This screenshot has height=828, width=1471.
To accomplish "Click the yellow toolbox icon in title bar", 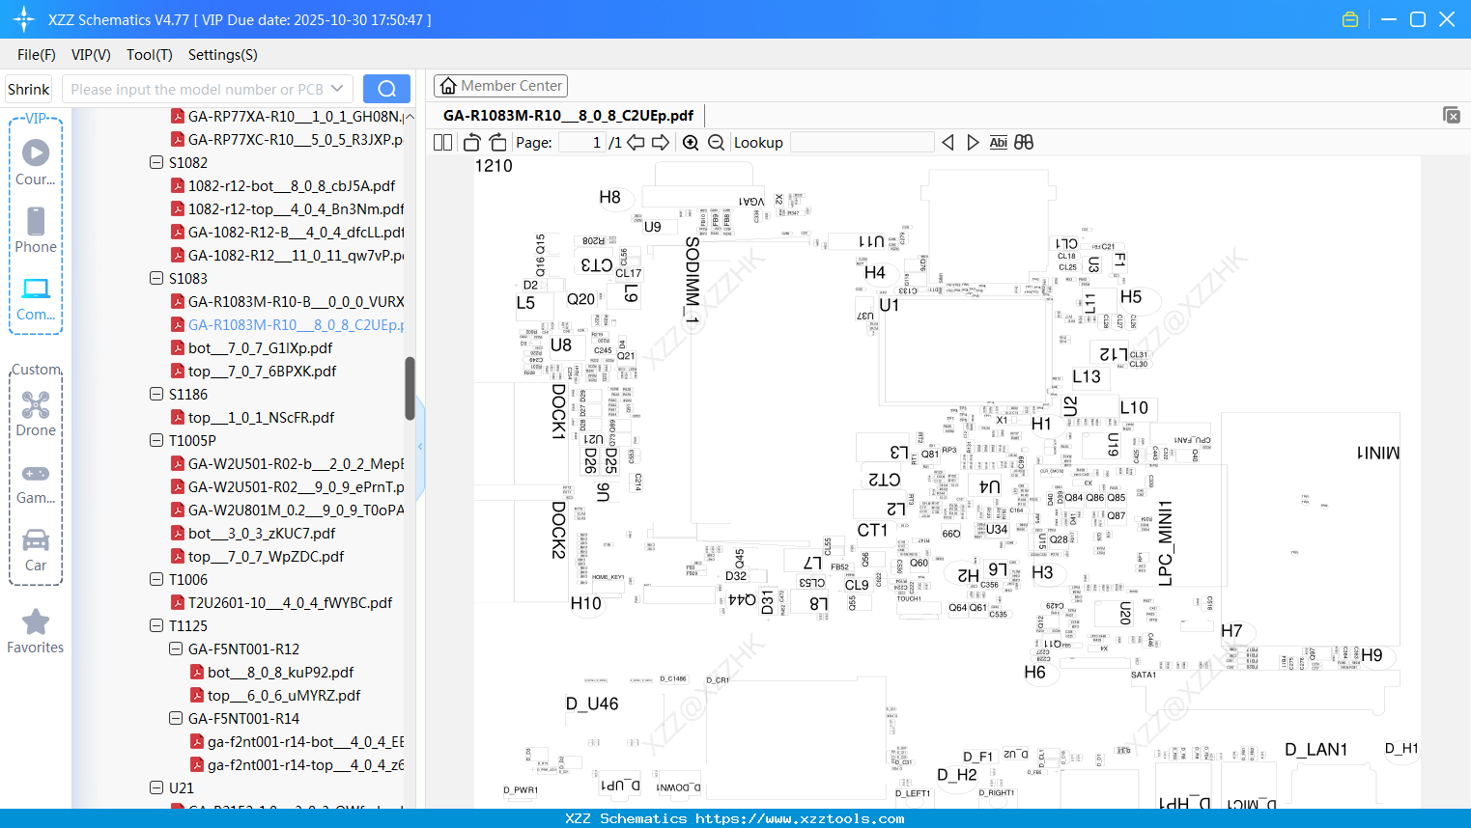I will [1350, 19].
